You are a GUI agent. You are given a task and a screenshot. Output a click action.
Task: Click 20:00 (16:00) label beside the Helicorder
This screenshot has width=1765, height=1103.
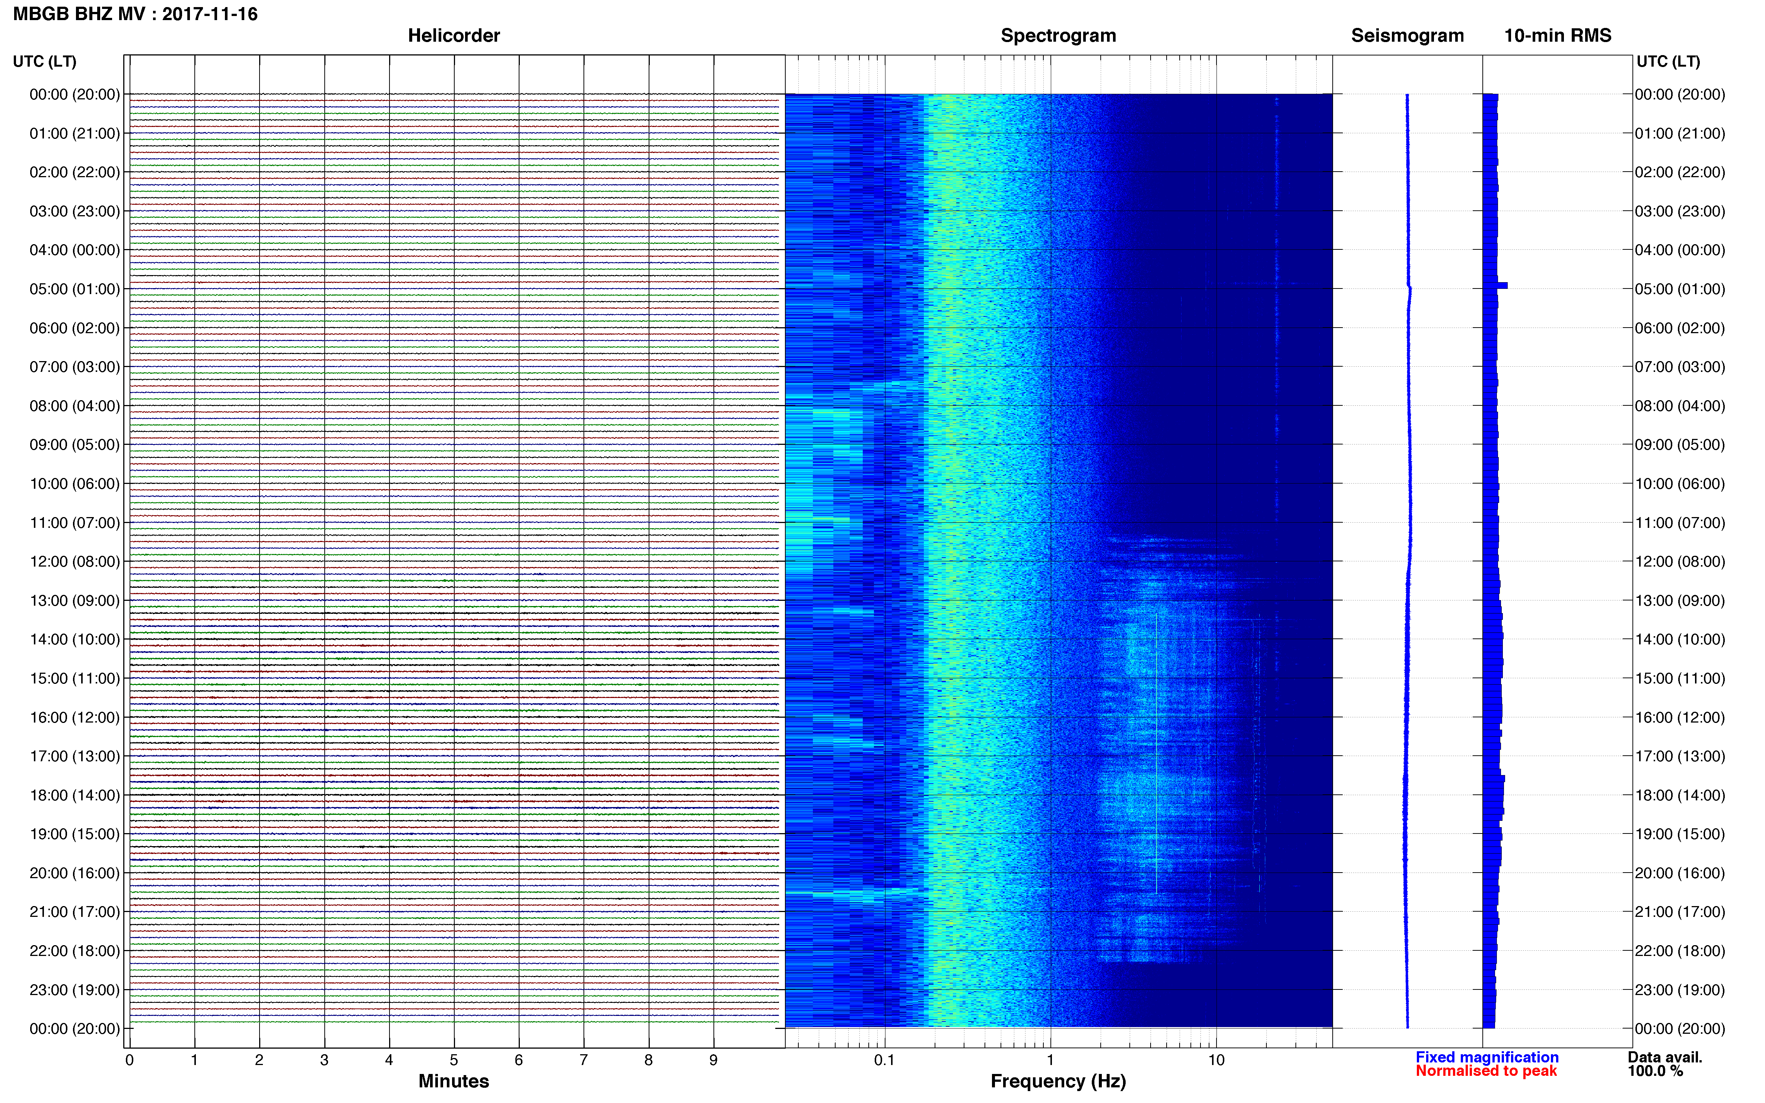74,873
